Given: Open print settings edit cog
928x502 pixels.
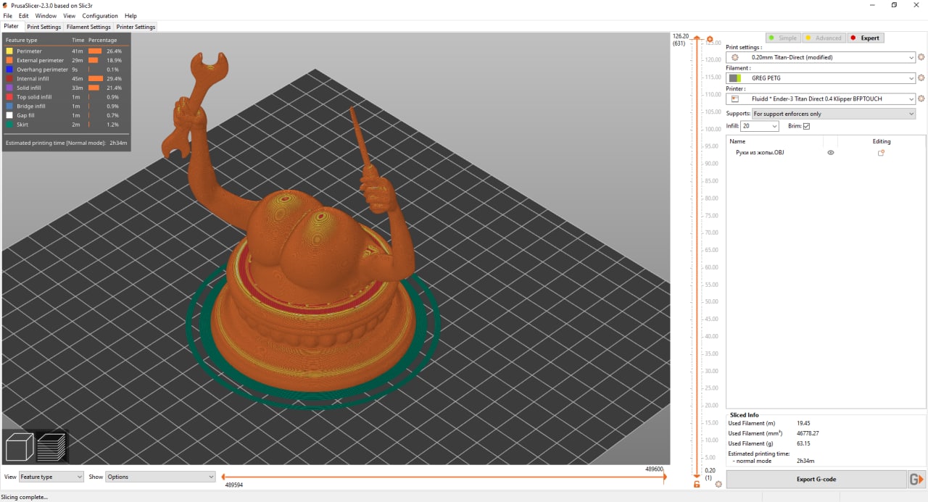Looking at the screenshot, I should point(921,57).
